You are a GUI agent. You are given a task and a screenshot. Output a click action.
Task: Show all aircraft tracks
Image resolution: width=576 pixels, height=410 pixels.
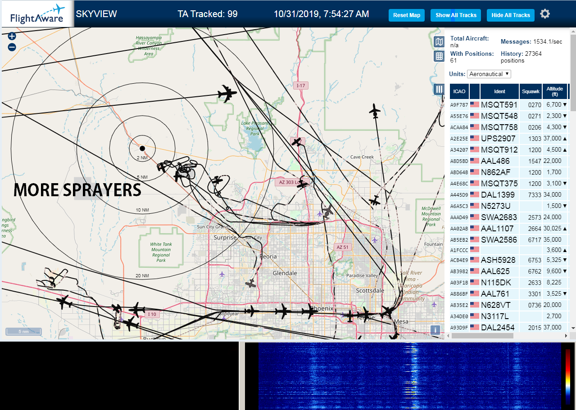[456, 15]
